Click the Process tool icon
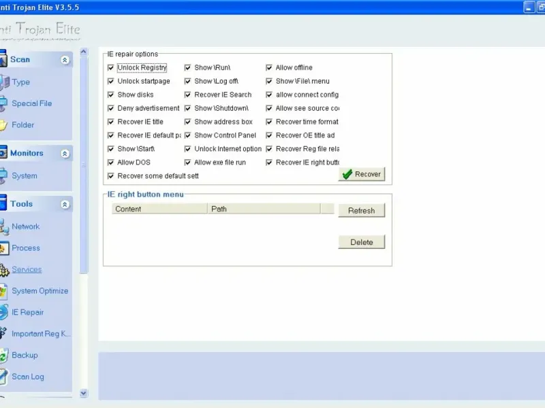 [x=4, y=248]
